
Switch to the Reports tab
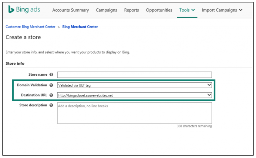click(131, 10)
